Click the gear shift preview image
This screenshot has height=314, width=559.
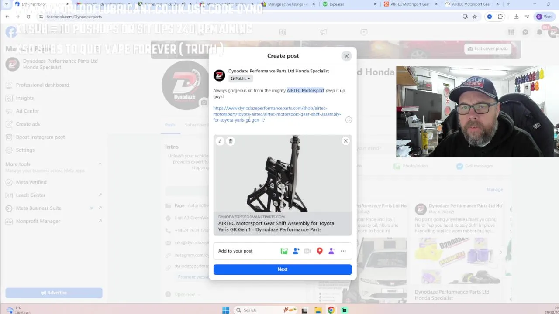tap(283, 173)
